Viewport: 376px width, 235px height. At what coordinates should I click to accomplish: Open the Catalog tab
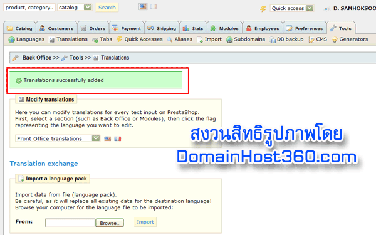tap(19, 28)
